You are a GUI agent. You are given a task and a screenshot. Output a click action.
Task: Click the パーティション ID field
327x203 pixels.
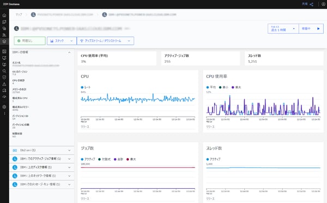pos(20,117)
